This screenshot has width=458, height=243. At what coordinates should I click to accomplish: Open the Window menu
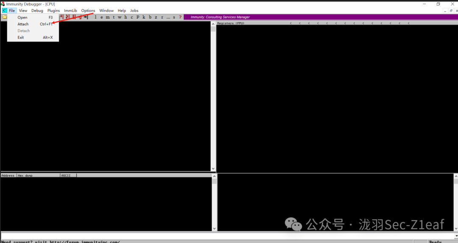click(x=106, y=11)
